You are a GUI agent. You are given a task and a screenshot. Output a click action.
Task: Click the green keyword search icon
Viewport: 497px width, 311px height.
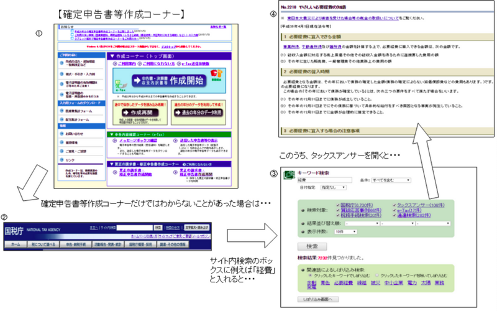[289, 175]
